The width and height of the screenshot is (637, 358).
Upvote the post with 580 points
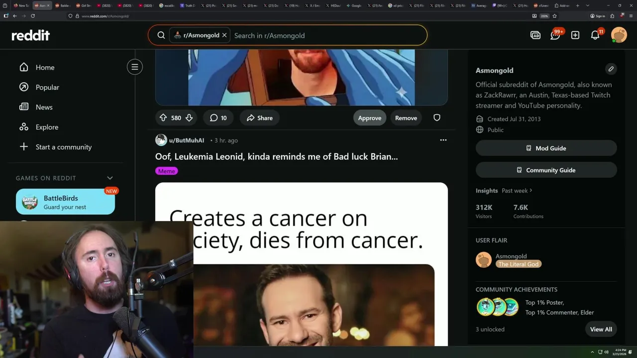click(163, 118)
